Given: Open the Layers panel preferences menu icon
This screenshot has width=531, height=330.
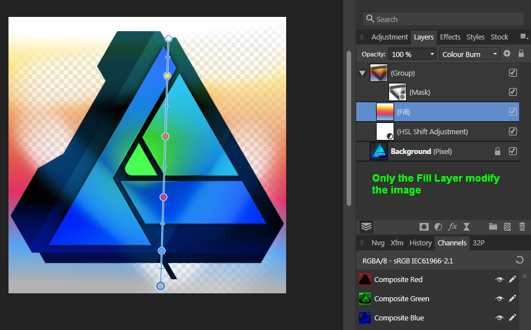Looking at the screenshot, I should tap(524, 37).
